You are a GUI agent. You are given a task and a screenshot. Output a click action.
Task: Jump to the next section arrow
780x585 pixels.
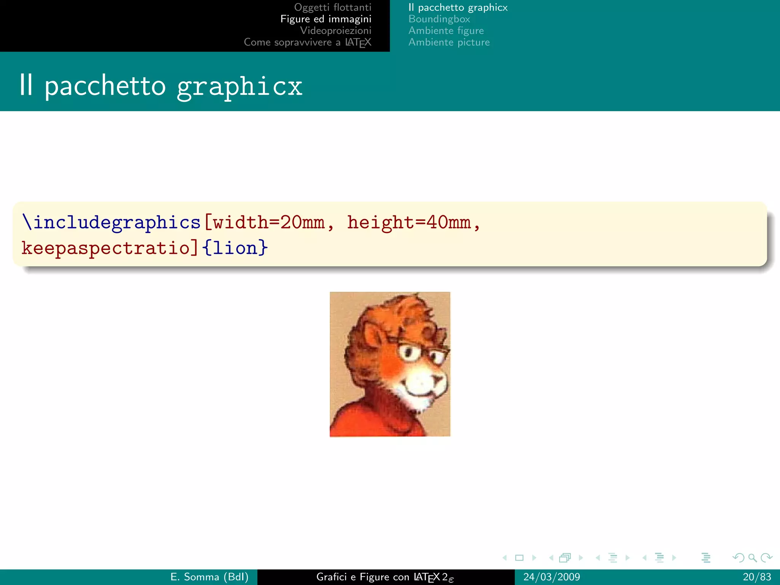point(674,558)
